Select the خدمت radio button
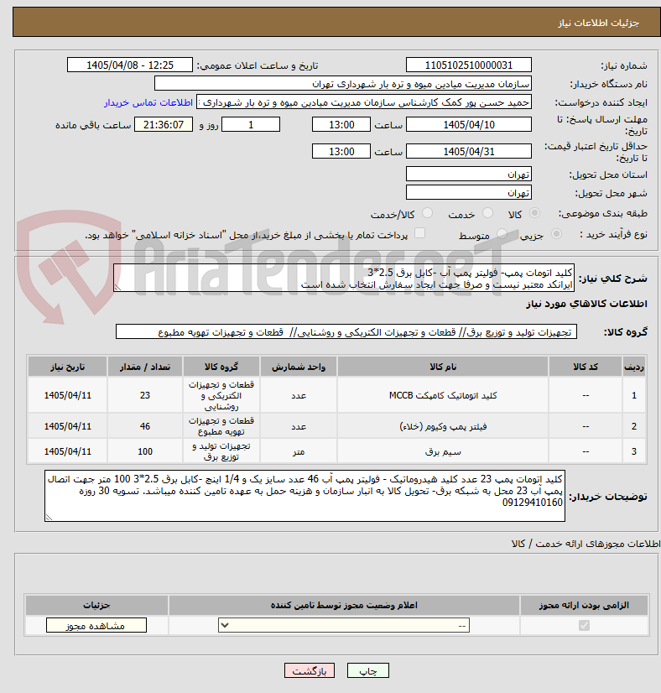Image resolution: width=661 pixels, height=693 pixels. [487, 213]
